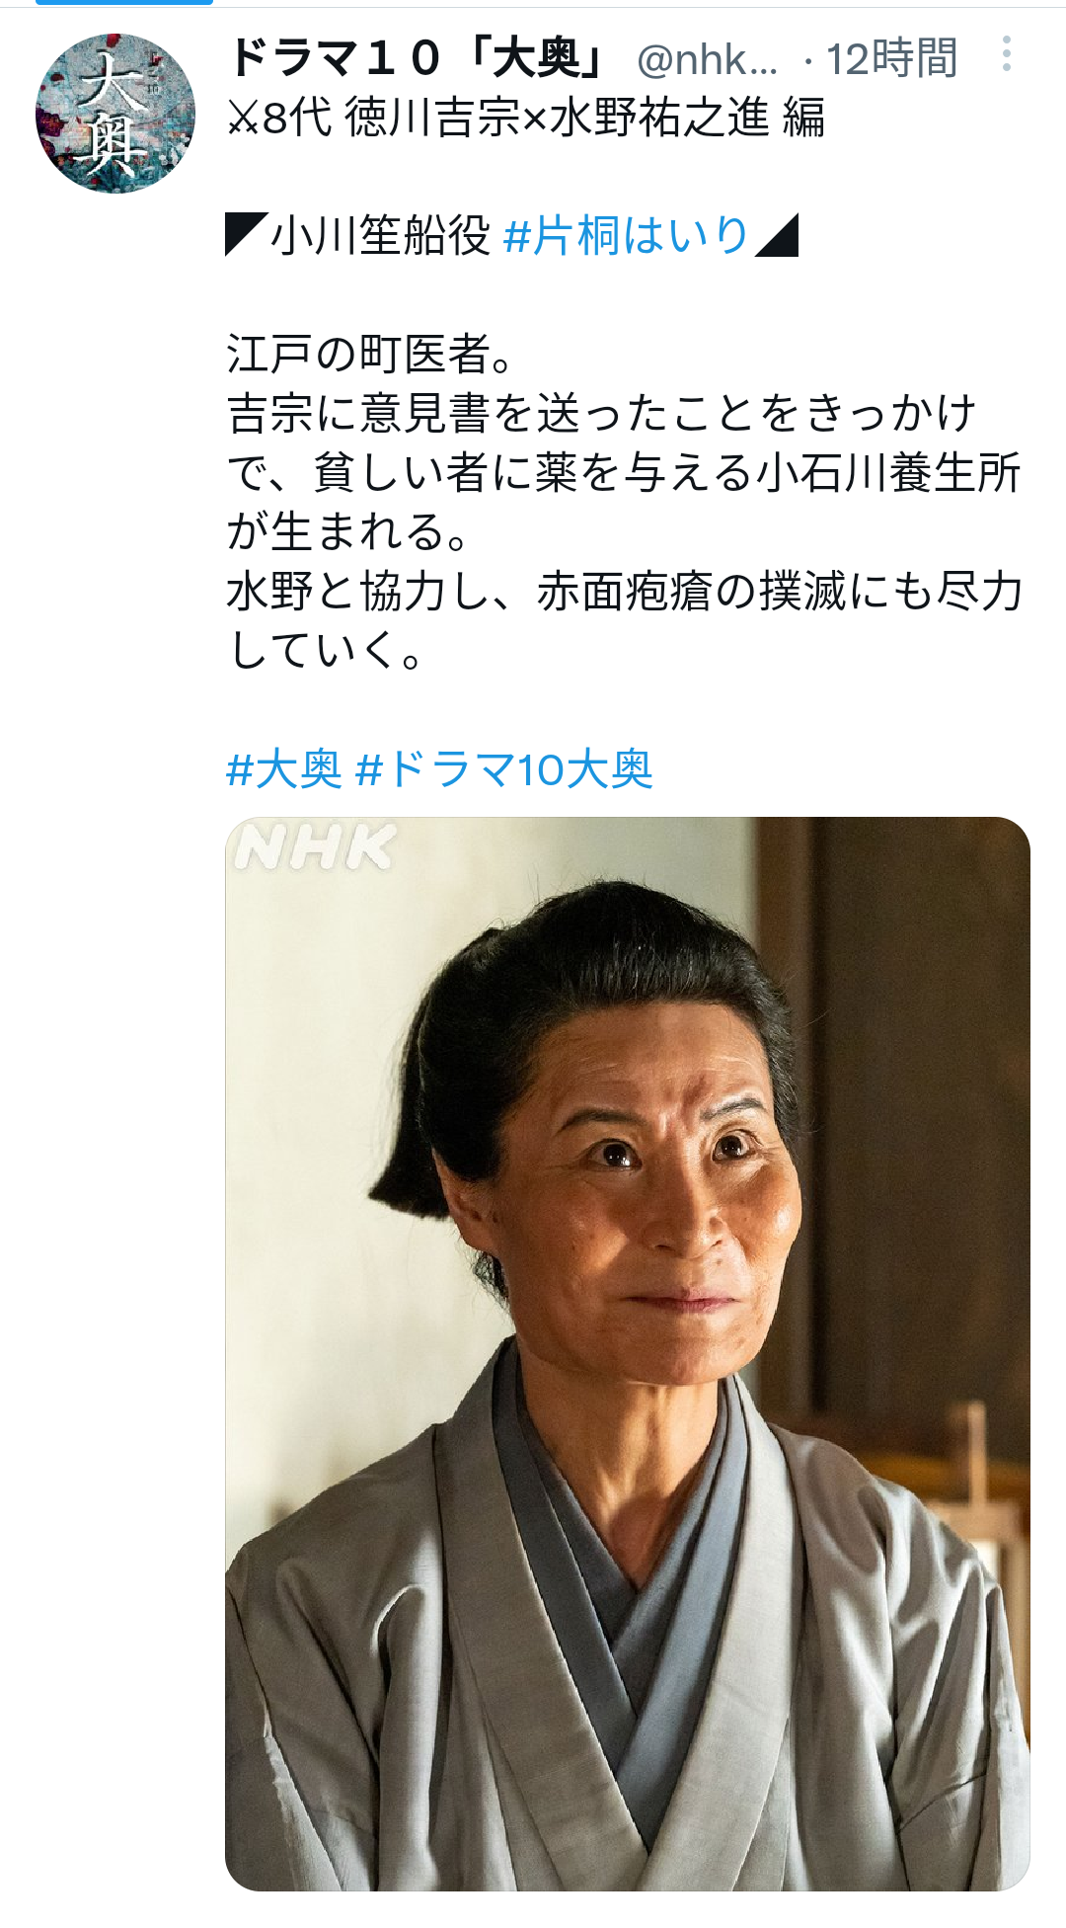
Task: Tap the crossed swords emoji before 8代
Action: coord(242,119)
